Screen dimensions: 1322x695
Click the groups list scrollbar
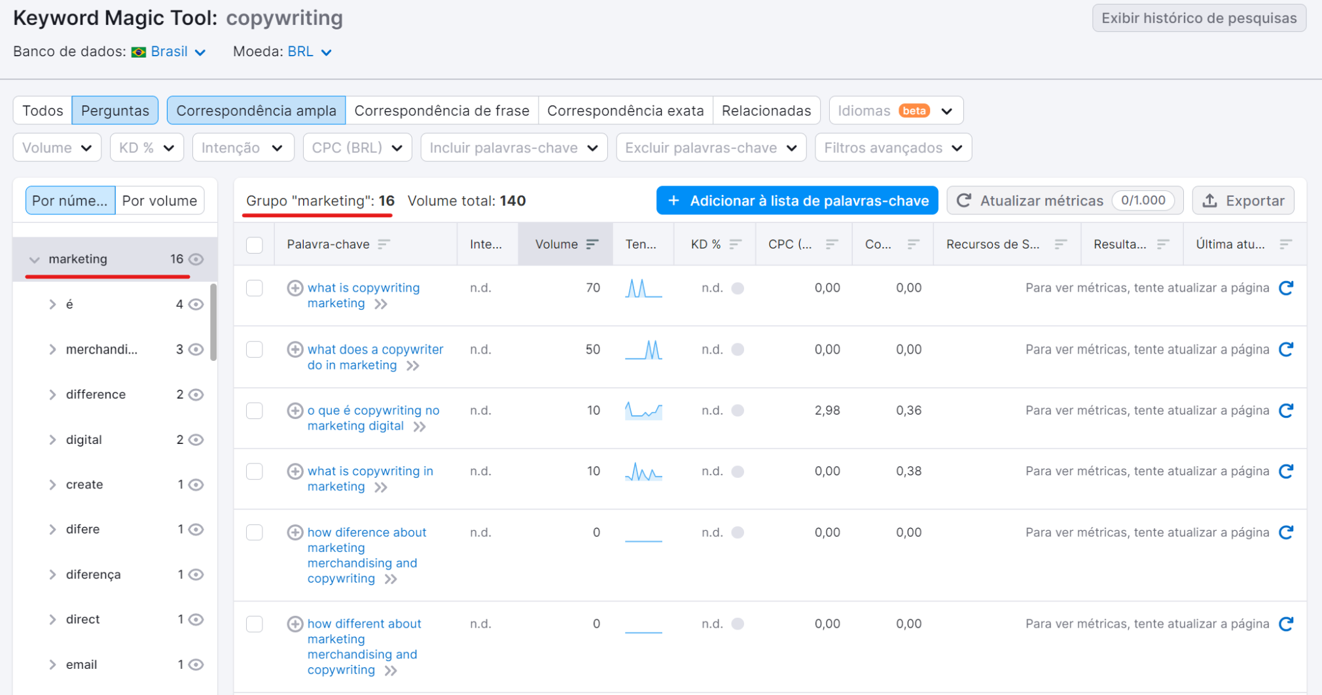pyautogui.click(x=213, y=322)
